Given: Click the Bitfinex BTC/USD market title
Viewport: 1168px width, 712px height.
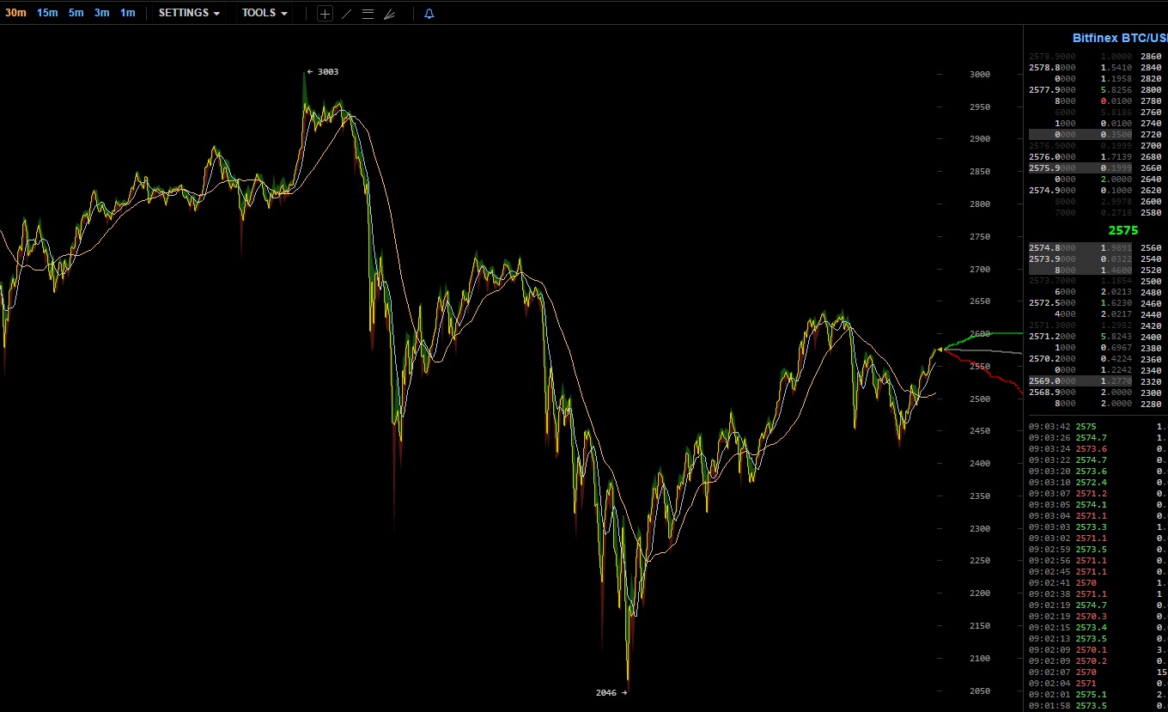Looking at the screenshot, I should (x=1120, y=38).
